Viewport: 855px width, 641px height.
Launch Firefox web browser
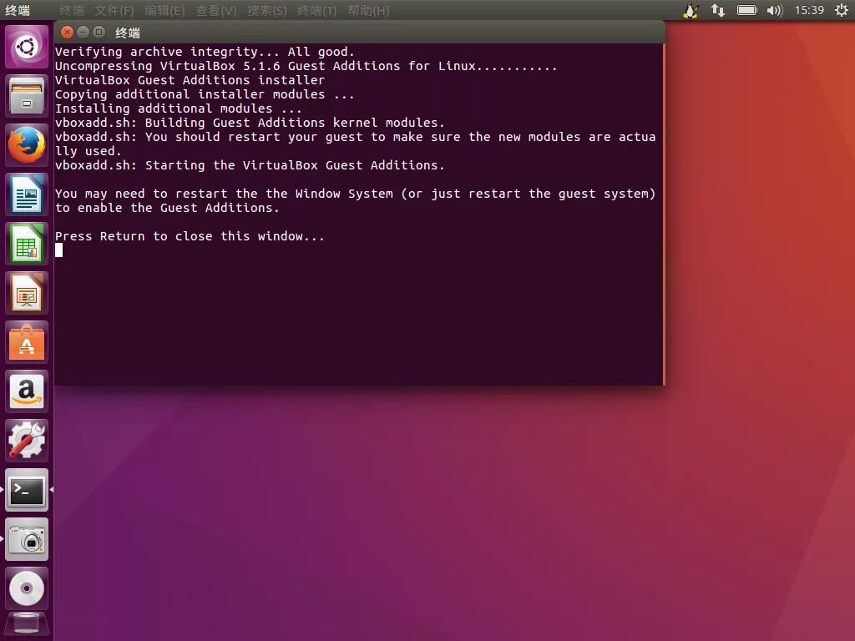pos(27,145)
